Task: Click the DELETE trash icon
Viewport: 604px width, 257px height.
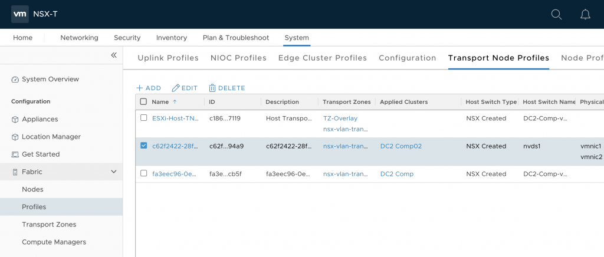Action: 212,88
